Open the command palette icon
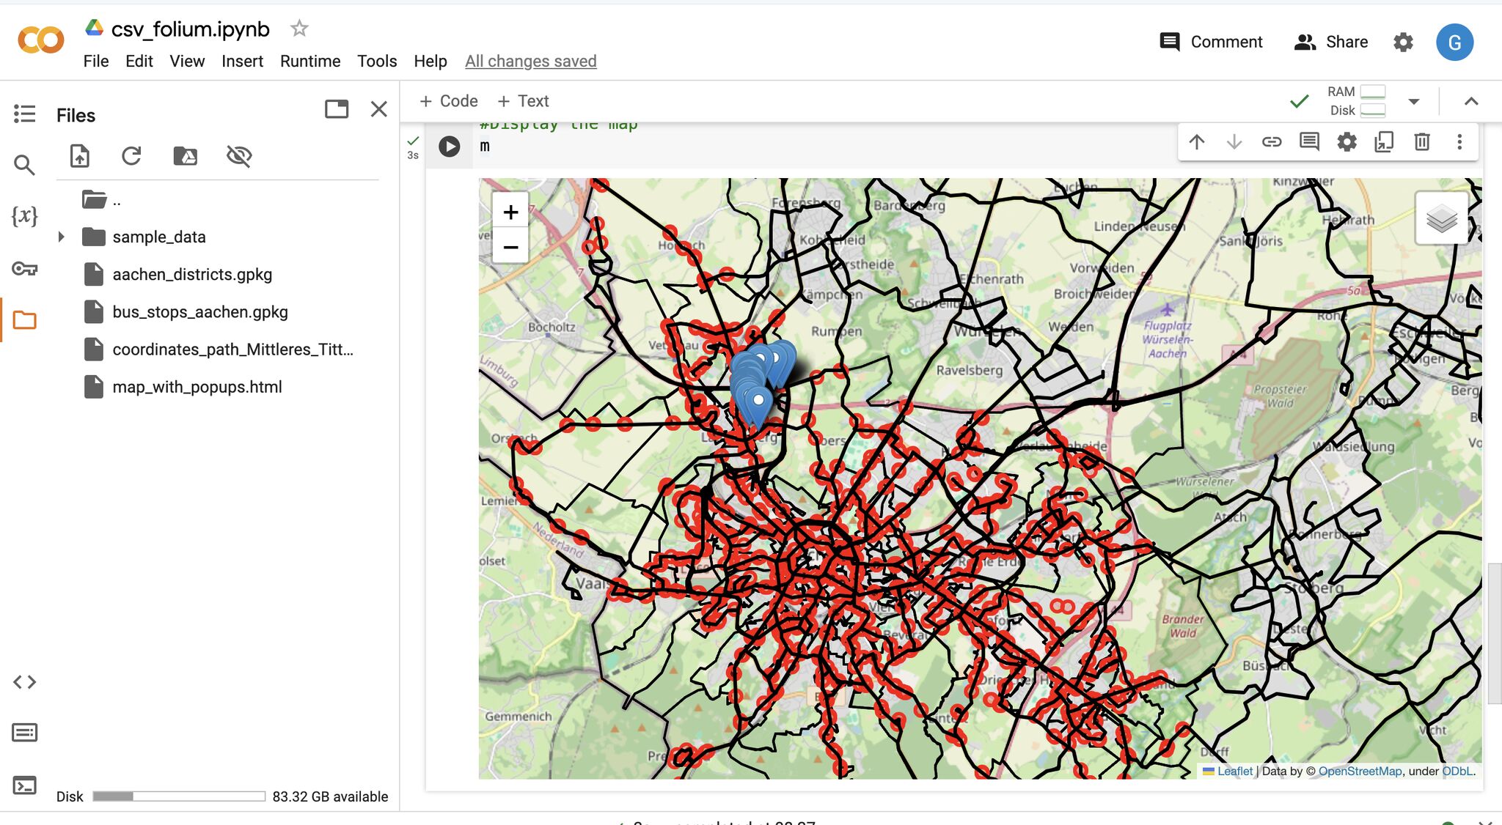This screenshot has width=1502, height=825. [24, 733]
